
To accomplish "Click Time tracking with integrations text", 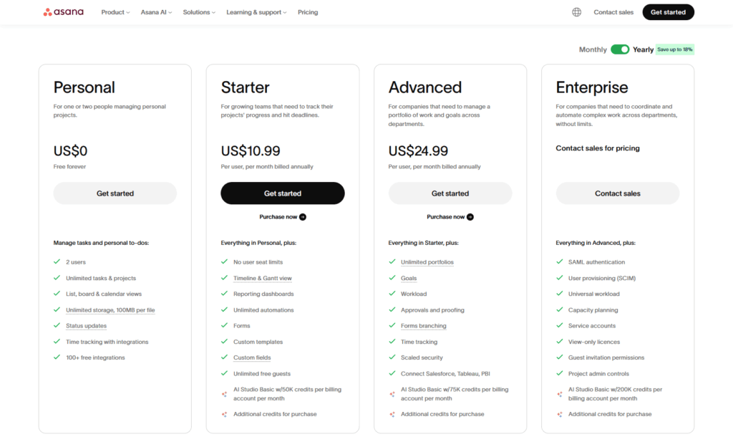I will pos(107,342).
